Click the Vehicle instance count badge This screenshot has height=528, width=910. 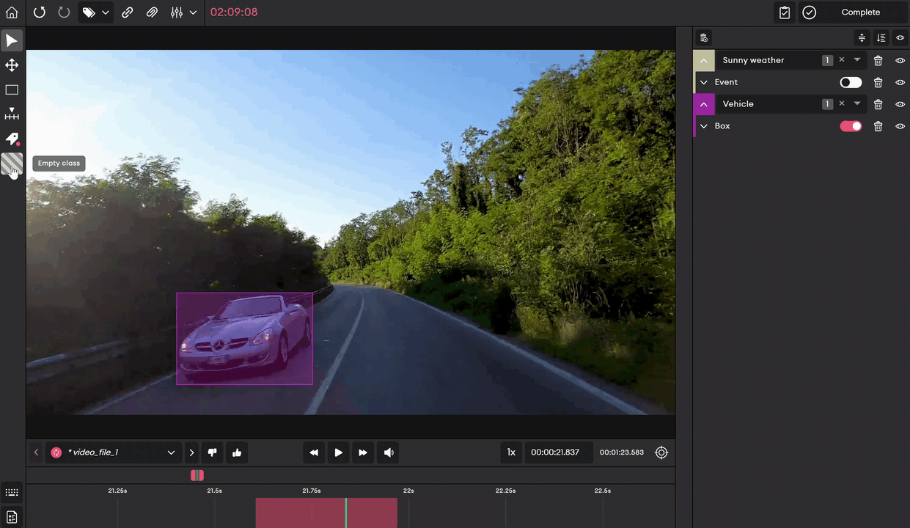(x=827, y=103)
